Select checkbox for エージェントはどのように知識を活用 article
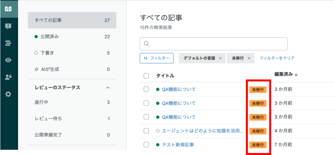 pos(146,131)
